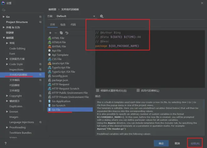This screenshot has width=207, height=148.
Task: Click the remove template minus icon
Action: pyautogui.click(x=56, y=33)
